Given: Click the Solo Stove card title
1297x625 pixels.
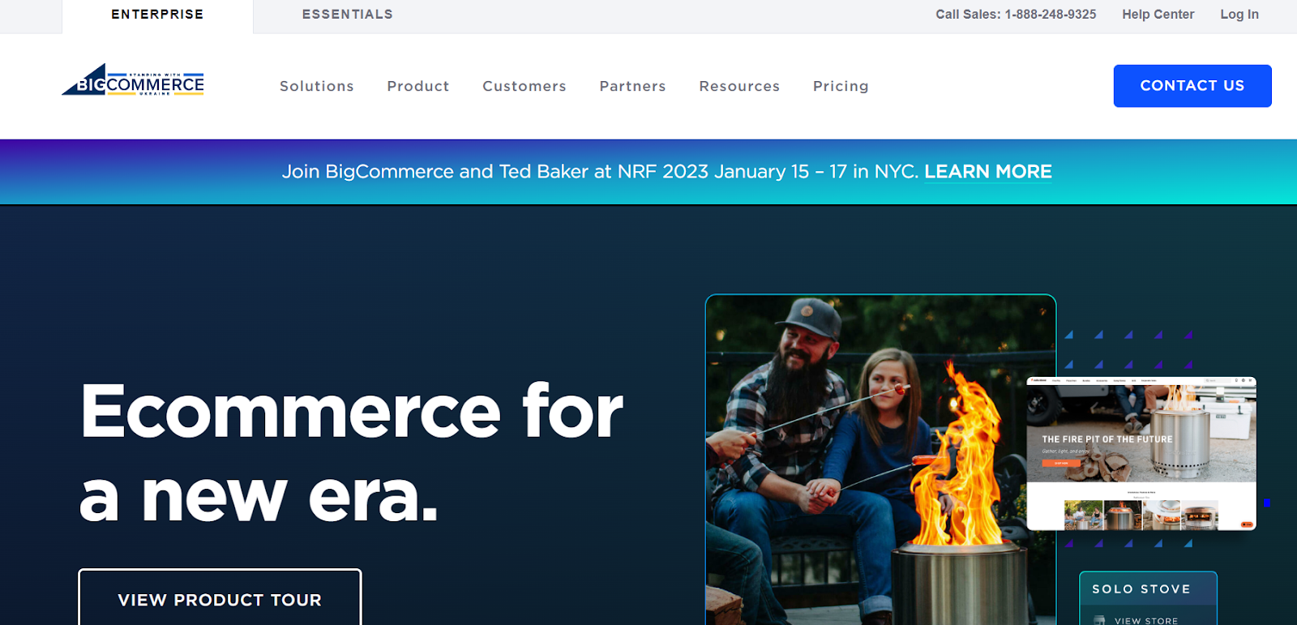Looking at the screenshot, I should tap(1141, 589).
